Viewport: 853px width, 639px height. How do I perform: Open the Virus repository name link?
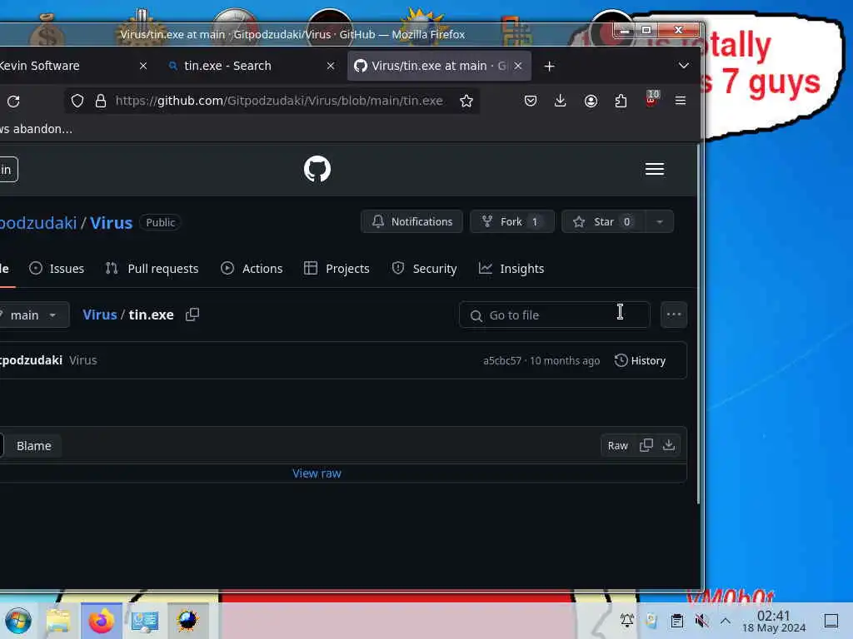click(x=111, y=223)
